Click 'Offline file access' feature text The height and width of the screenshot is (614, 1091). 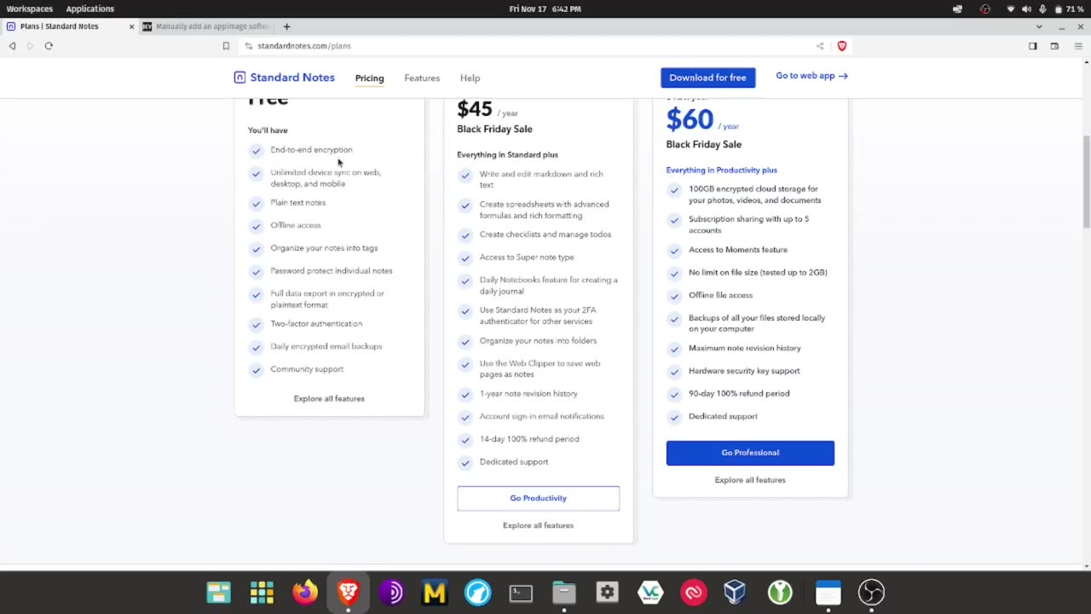720,295
